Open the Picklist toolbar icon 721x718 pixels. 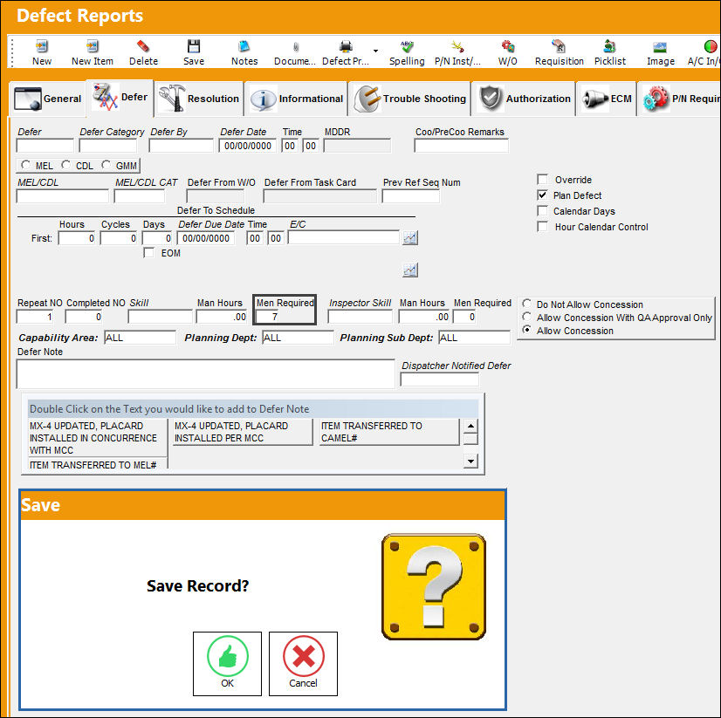coord(610,46)
